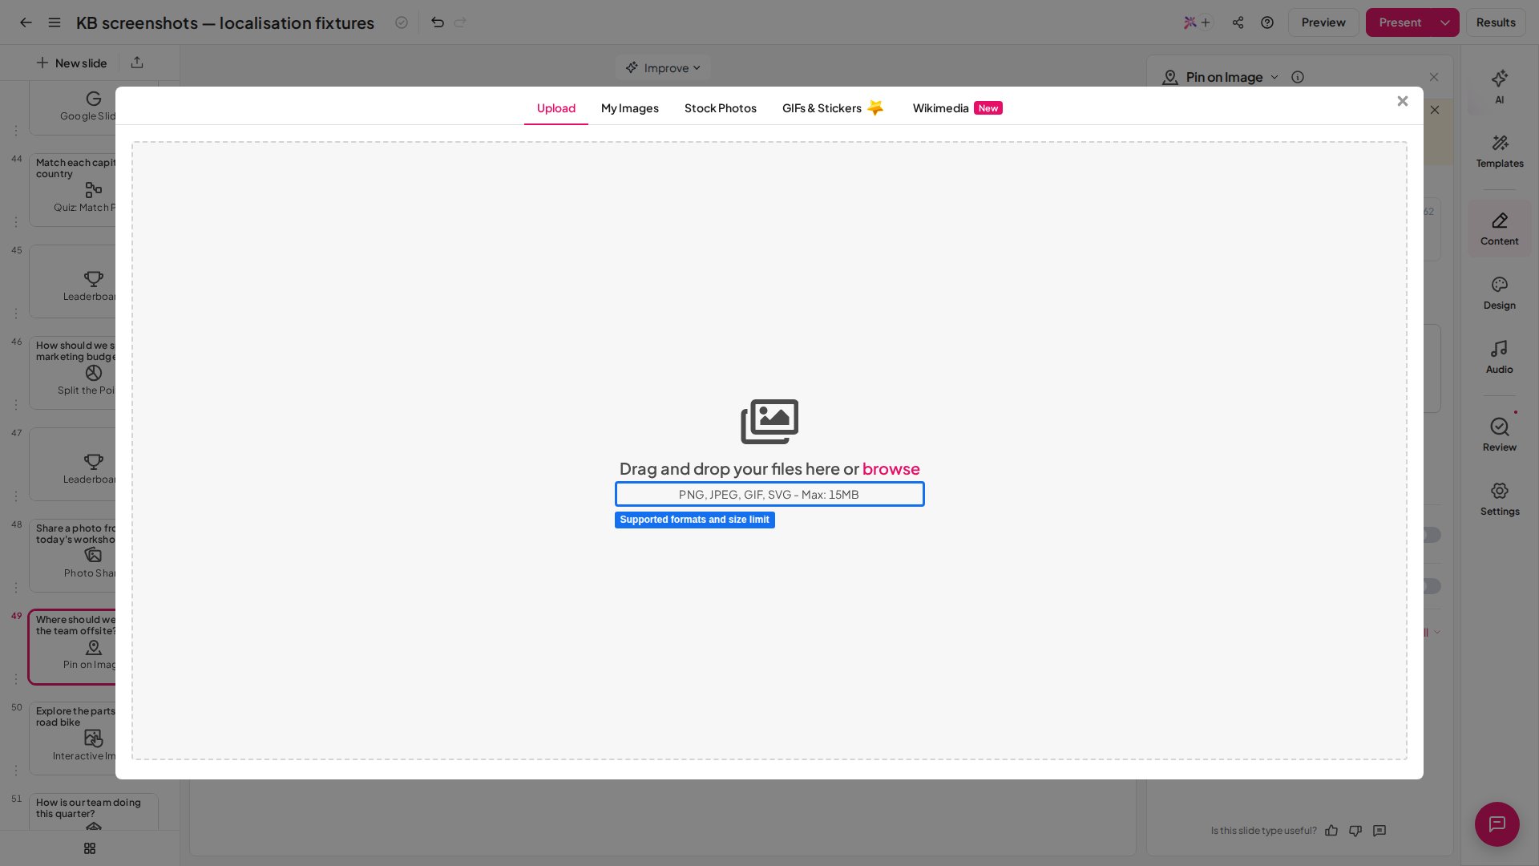Open the Content sidebar panel
The width and height of the screenshot is (1539, 866).
(1499, 229)
